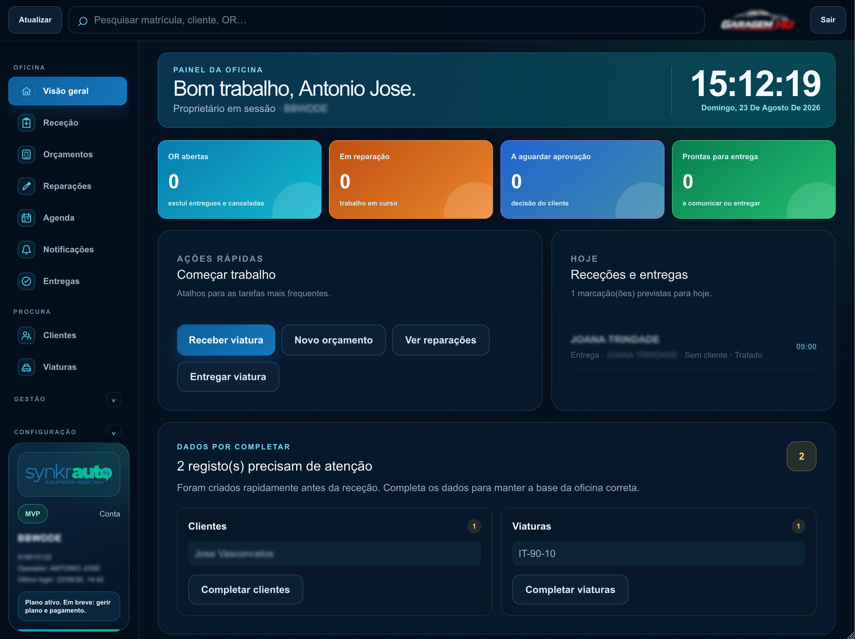Select Entregas label in sidebar
855x639 pixels.
pyautogui.click(x=62, y=281)
